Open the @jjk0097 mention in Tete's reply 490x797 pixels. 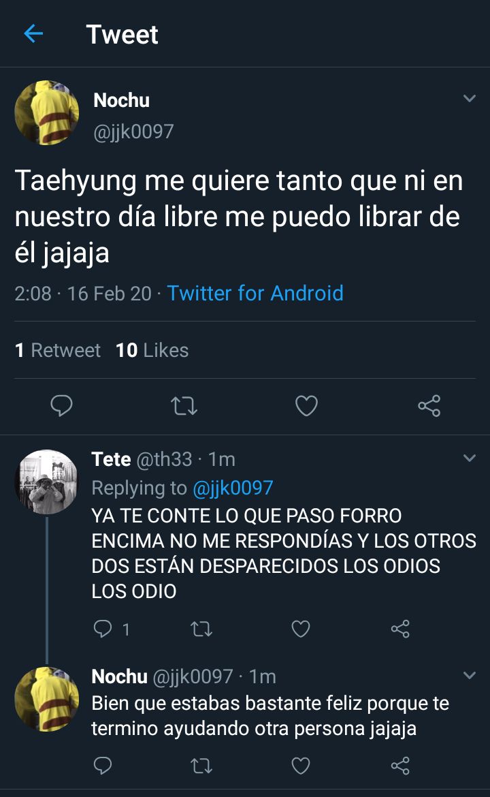pos(233,488)
